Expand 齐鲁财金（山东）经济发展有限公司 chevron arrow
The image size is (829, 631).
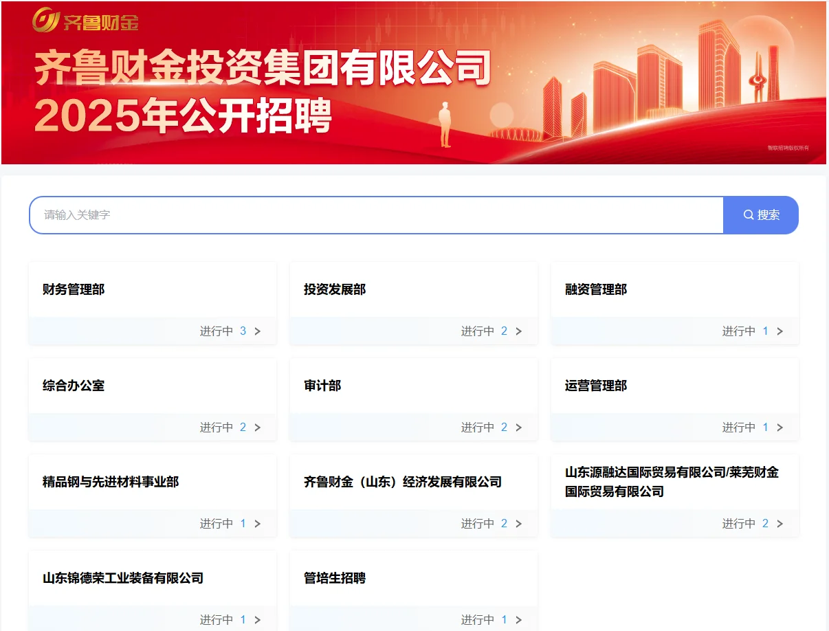coord(519,524)
